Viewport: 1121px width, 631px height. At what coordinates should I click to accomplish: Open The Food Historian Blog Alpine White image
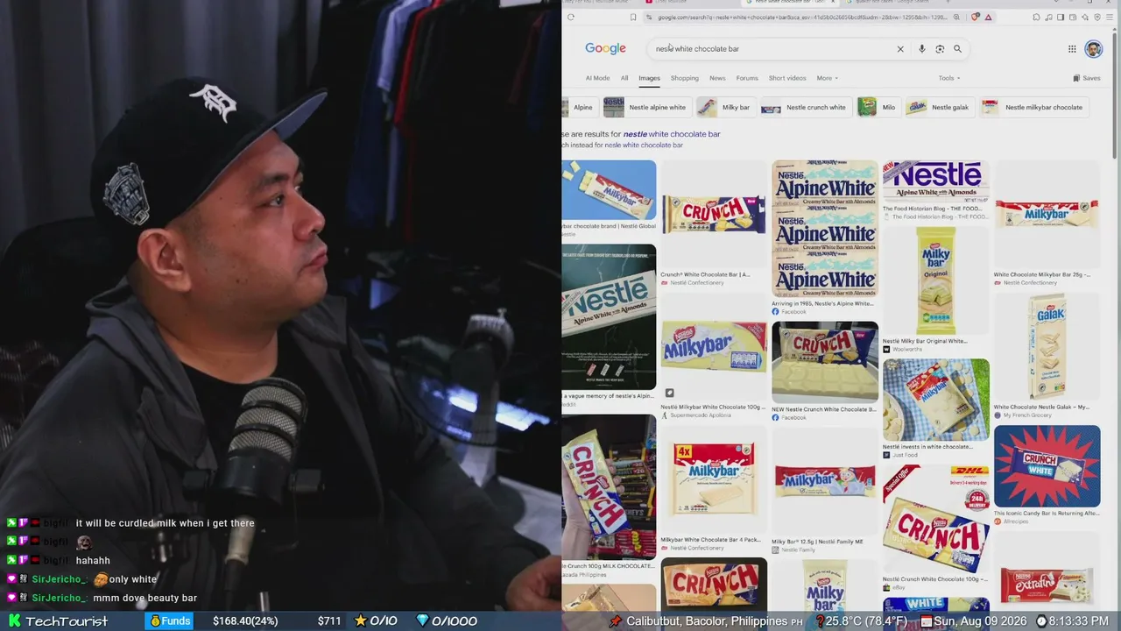point(936,181)
